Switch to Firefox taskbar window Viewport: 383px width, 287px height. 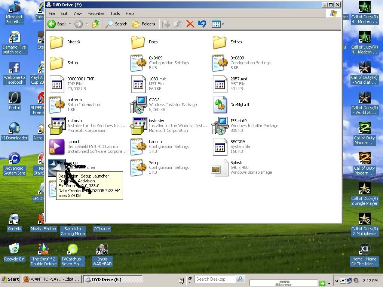click(52, 279)
